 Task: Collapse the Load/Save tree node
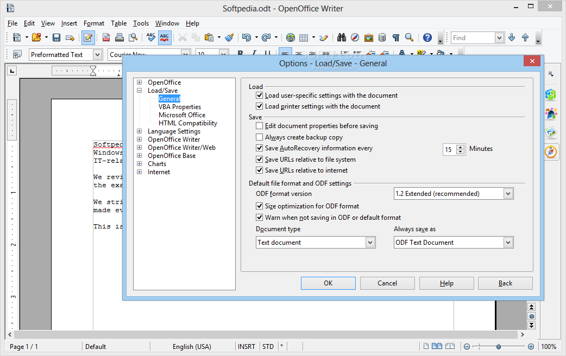(x=140, y=91)
